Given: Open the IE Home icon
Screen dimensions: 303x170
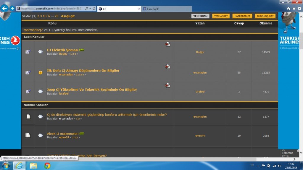Looking at the screenshot, I should coord(289,9).
